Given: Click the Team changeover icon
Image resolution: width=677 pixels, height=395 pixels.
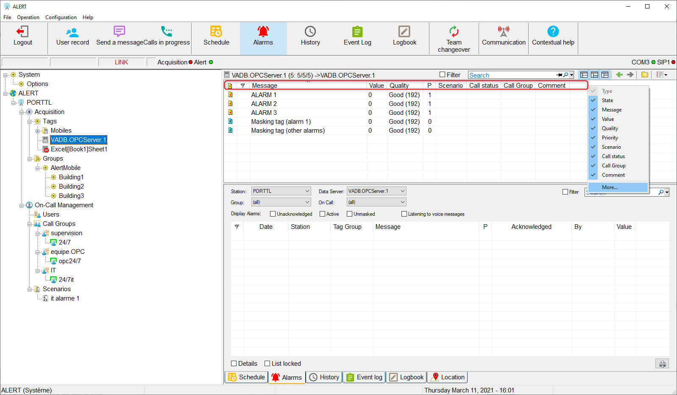Looking at the screenshot, I should [x=454, y=32].
